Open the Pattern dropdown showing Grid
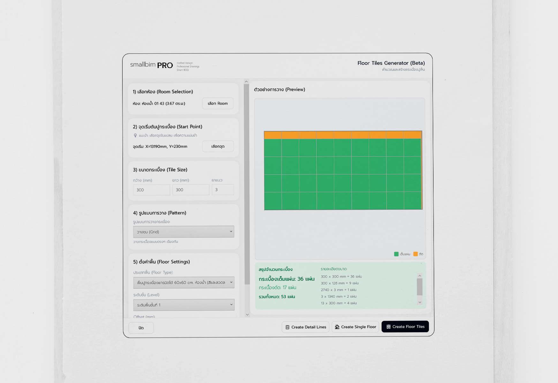 (184, 232)
